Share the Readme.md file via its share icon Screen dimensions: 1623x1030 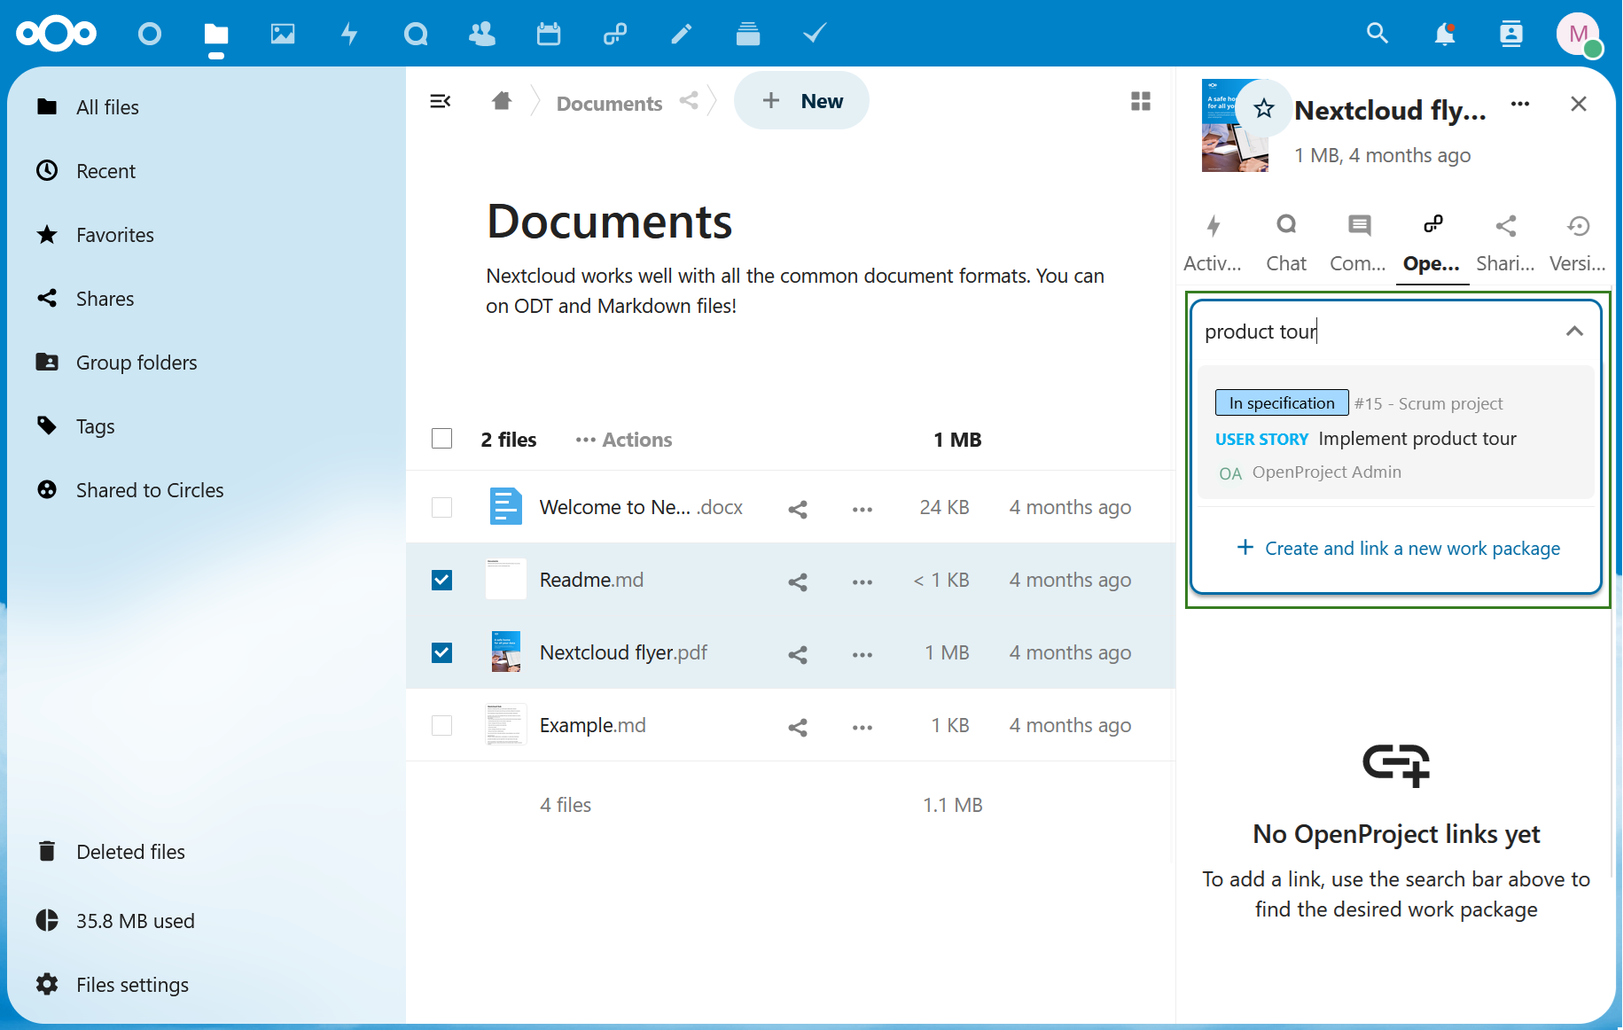tap(797, 581)
